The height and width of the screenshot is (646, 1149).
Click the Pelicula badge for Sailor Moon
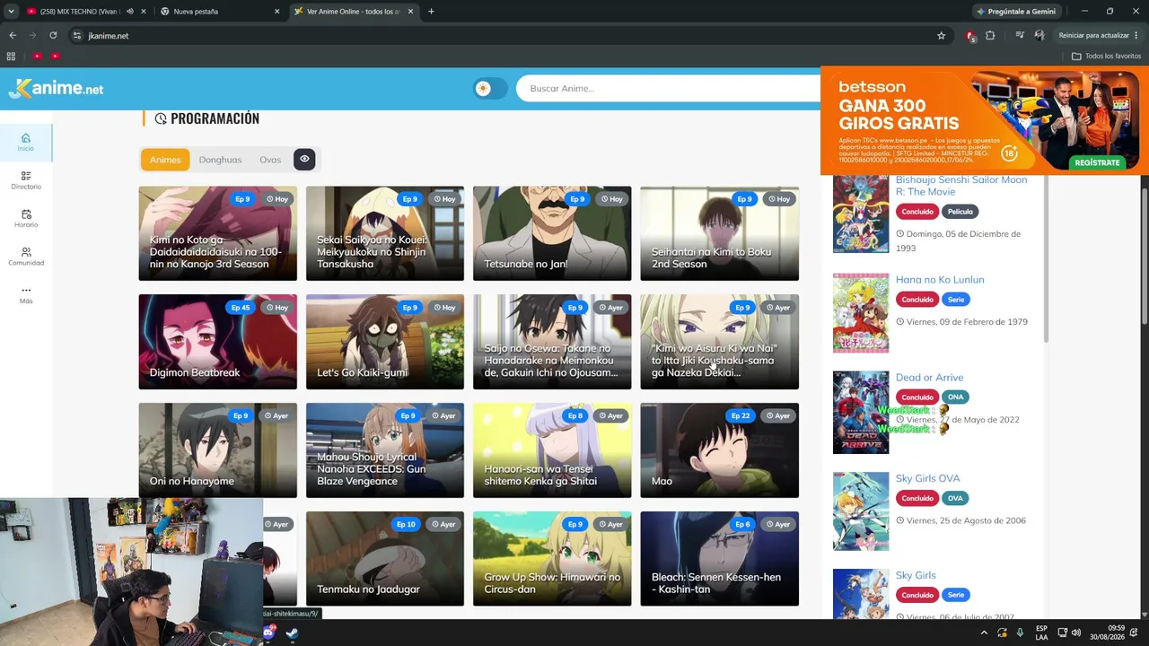(960, 212)
